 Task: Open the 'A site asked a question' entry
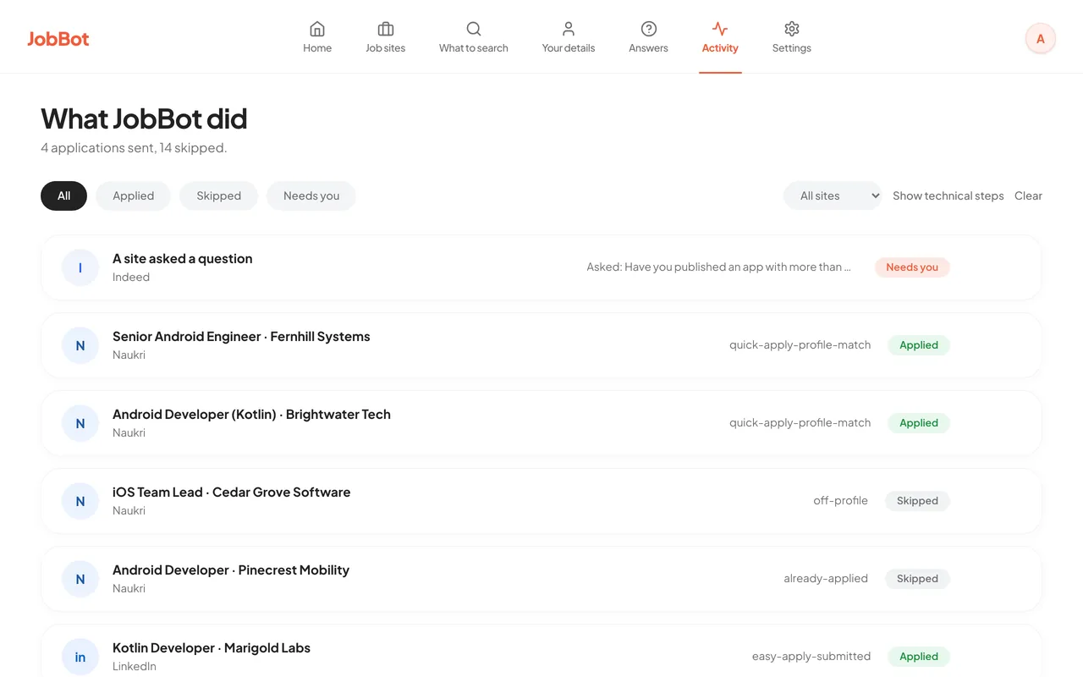[541, 267]
